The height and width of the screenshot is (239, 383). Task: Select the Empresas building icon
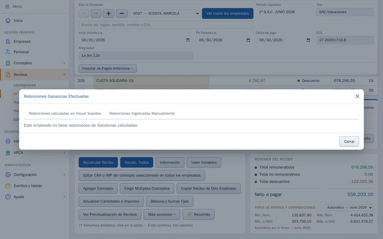click(8, 41)
